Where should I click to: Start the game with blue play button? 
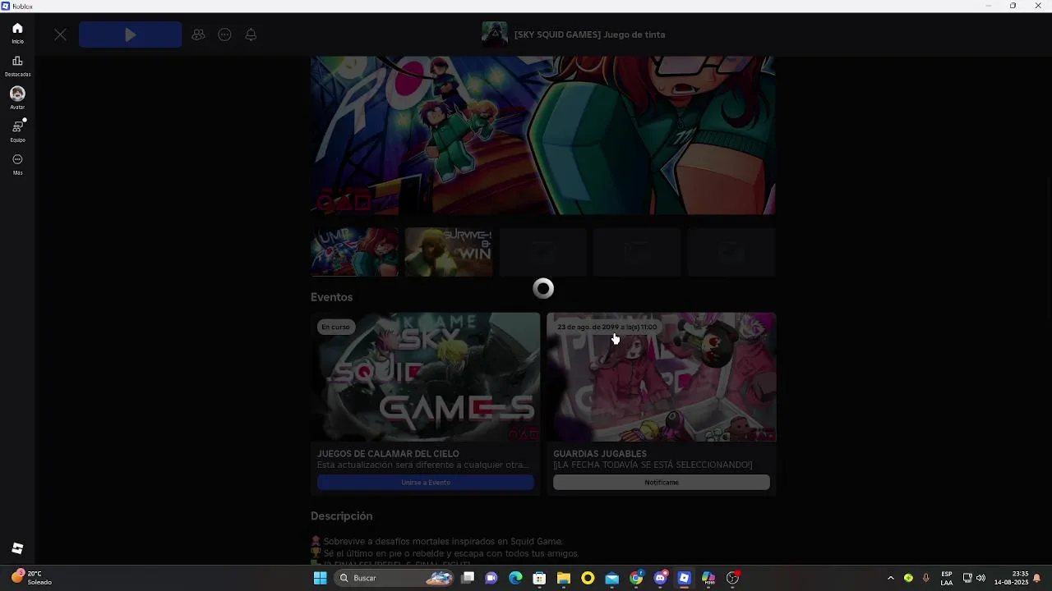130,34
